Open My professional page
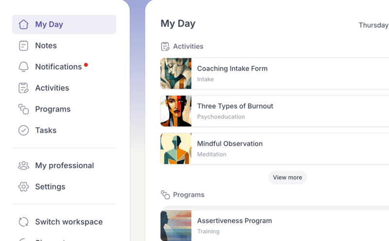The height and width of the screenshot is (241, 389). coord(64,166)
